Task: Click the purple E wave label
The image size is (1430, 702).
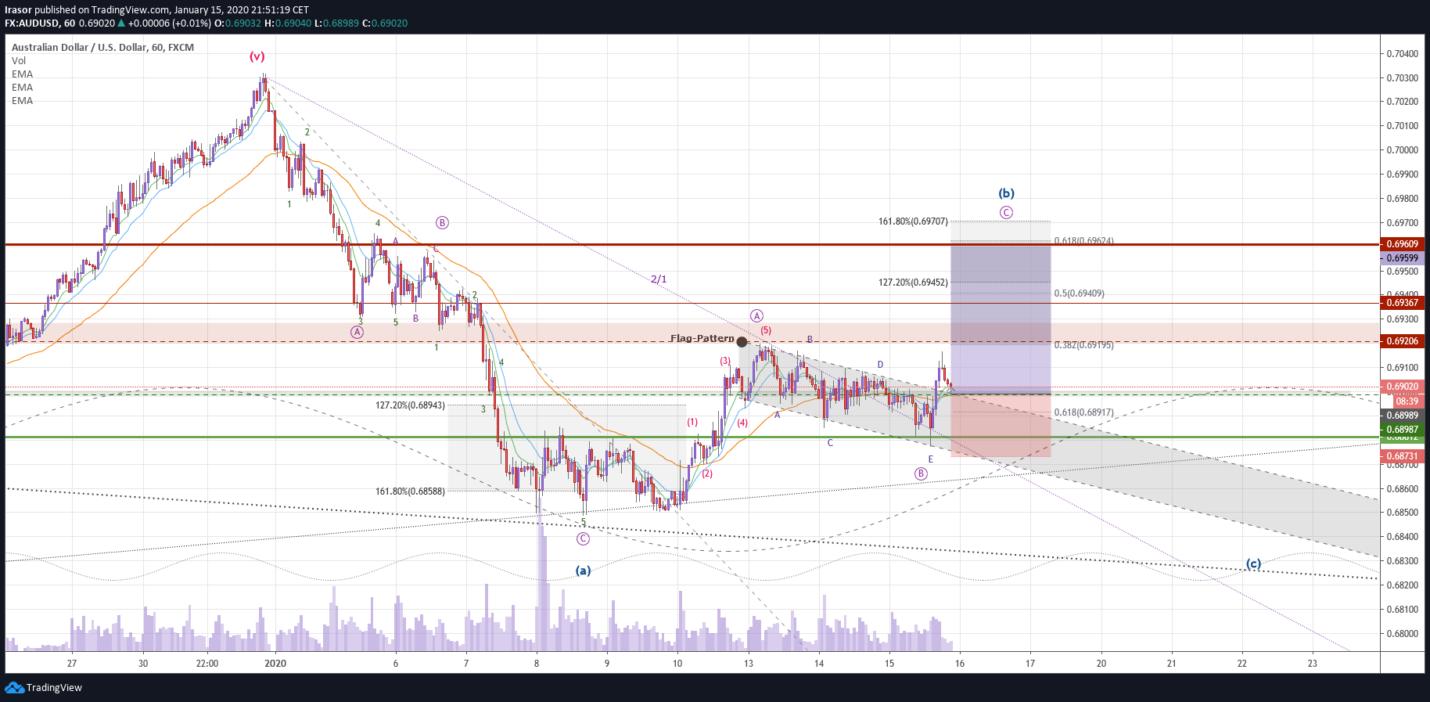Action: pos(931,459)
